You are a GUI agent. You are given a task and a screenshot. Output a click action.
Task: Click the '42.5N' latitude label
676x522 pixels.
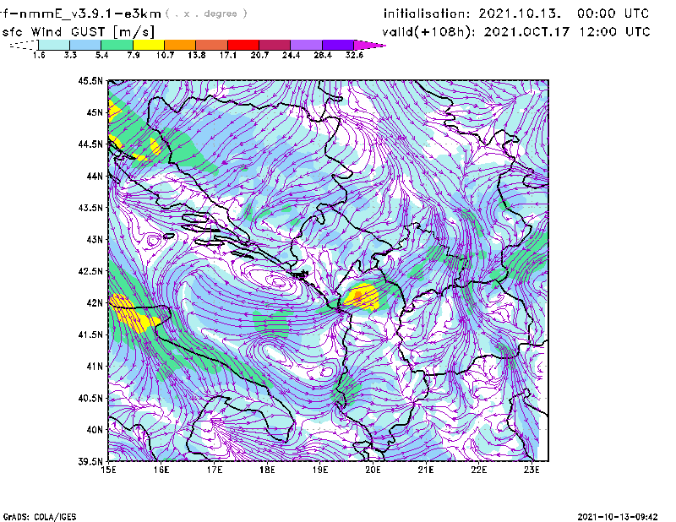[90, 271]
